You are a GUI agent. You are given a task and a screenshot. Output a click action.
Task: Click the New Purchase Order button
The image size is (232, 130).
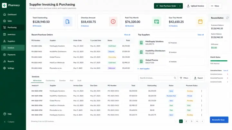click(x=166, y=6)
